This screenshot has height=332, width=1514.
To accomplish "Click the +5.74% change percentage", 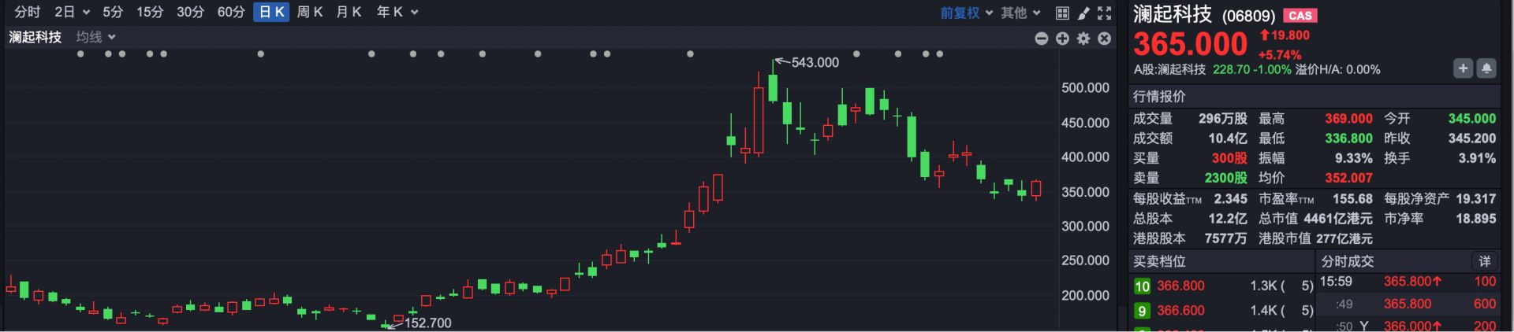I will [1279, 55].
